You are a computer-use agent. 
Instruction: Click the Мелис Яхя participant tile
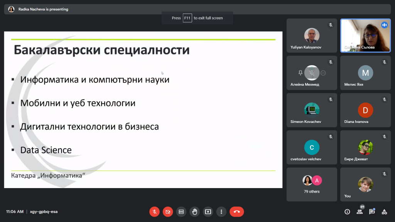click(x=365, y=73)
